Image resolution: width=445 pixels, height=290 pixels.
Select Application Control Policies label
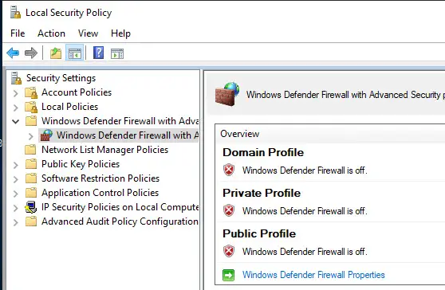coord(100,193)
